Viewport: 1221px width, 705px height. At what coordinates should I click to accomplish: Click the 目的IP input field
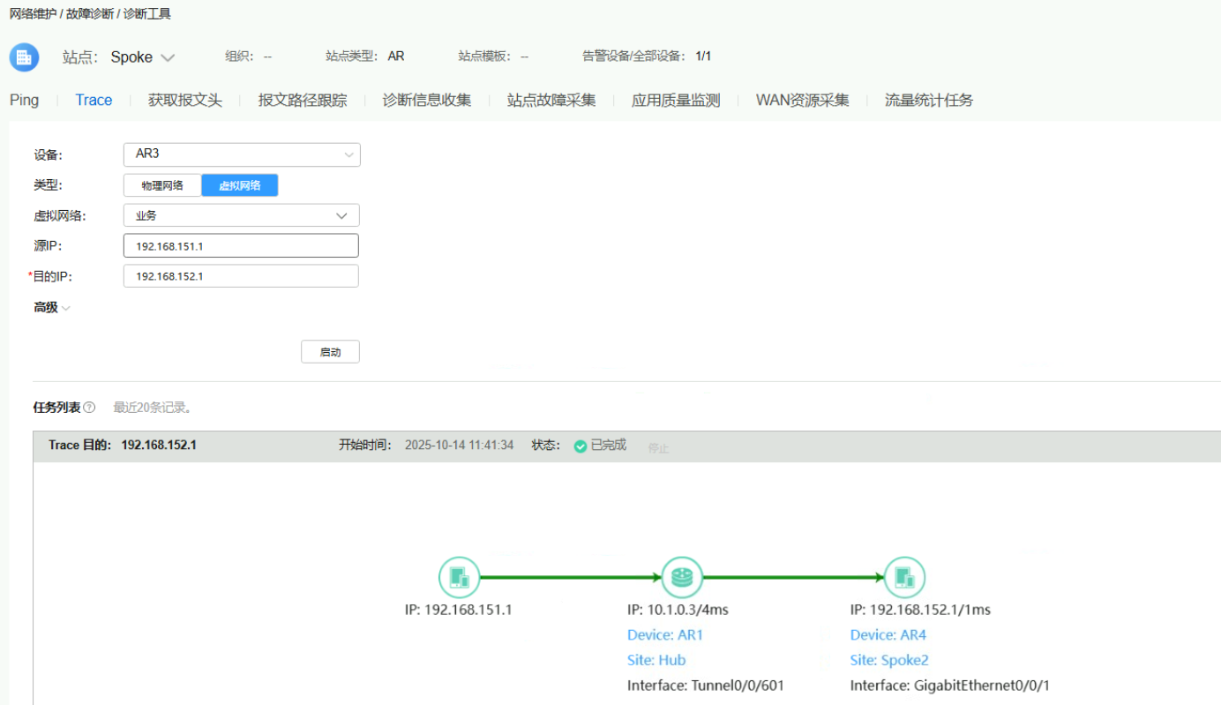pos(242,276)
